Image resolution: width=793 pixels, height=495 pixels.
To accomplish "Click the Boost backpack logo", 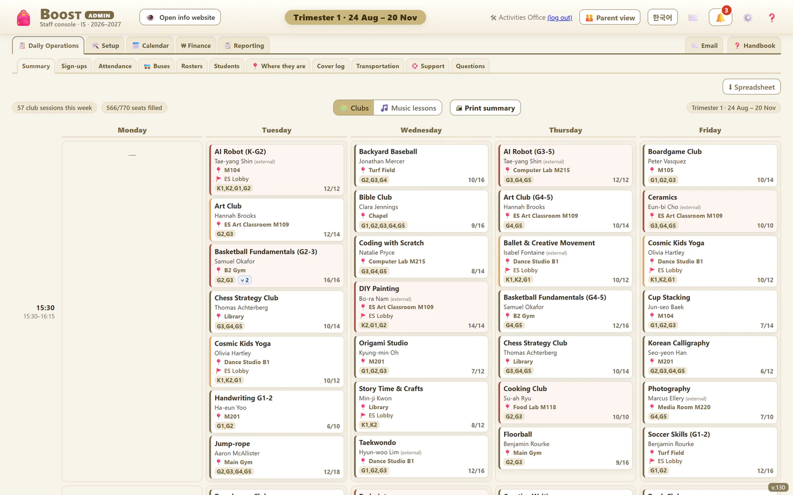I will point(23,18).
